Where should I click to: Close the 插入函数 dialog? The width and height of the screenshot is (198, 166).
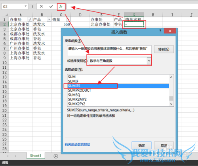[x=170, y=31]
